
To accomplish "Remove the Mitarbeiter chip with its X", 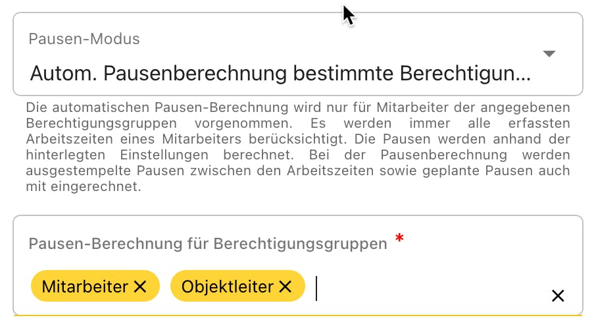I will (x=139, y=287).
